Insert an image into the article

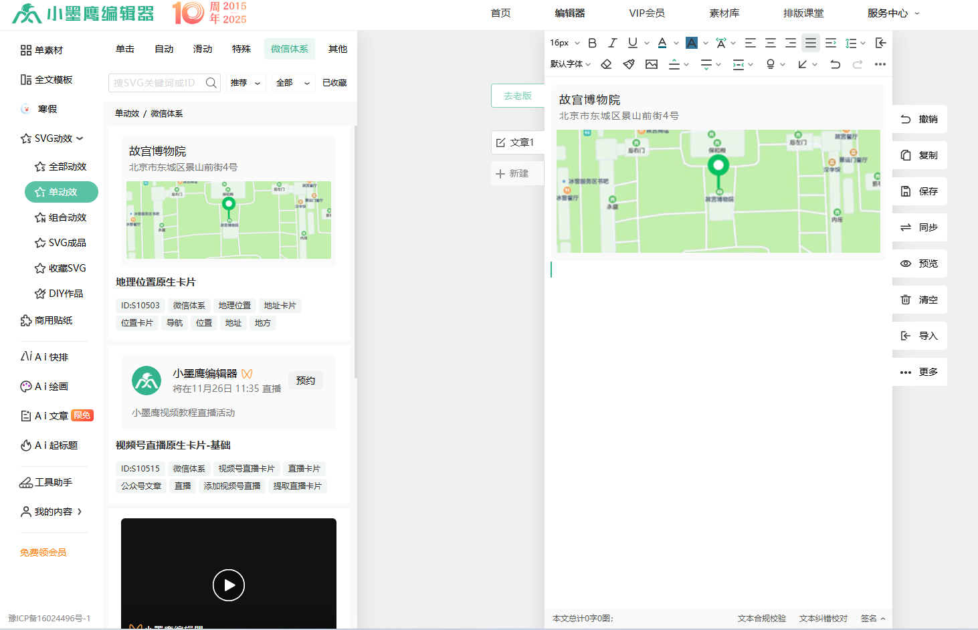(652, 64)
